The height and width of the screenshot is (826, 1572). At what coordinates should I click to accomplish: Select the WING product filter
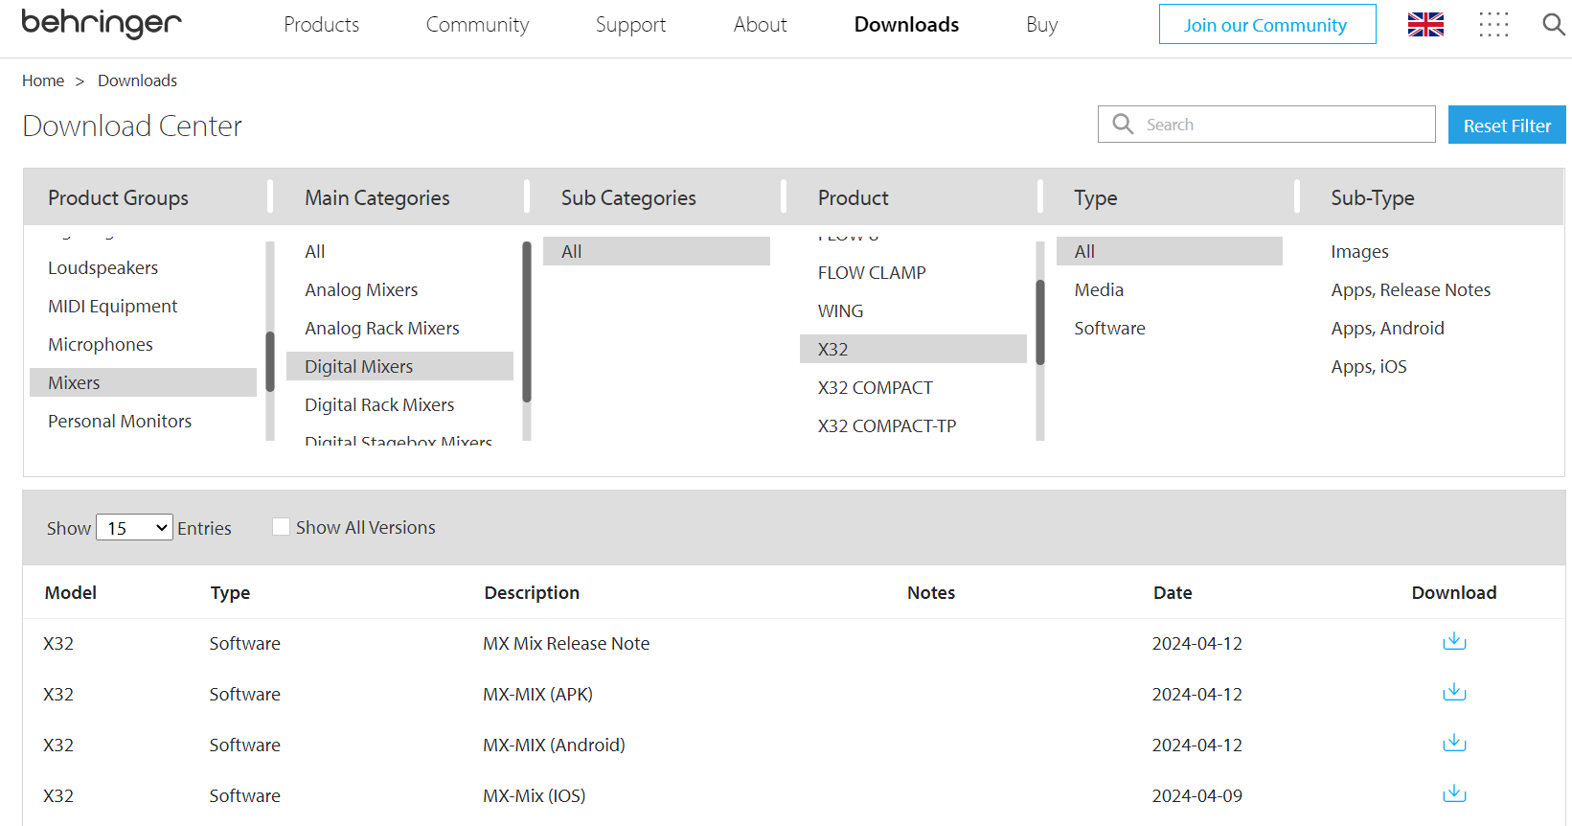coord(840,311)
